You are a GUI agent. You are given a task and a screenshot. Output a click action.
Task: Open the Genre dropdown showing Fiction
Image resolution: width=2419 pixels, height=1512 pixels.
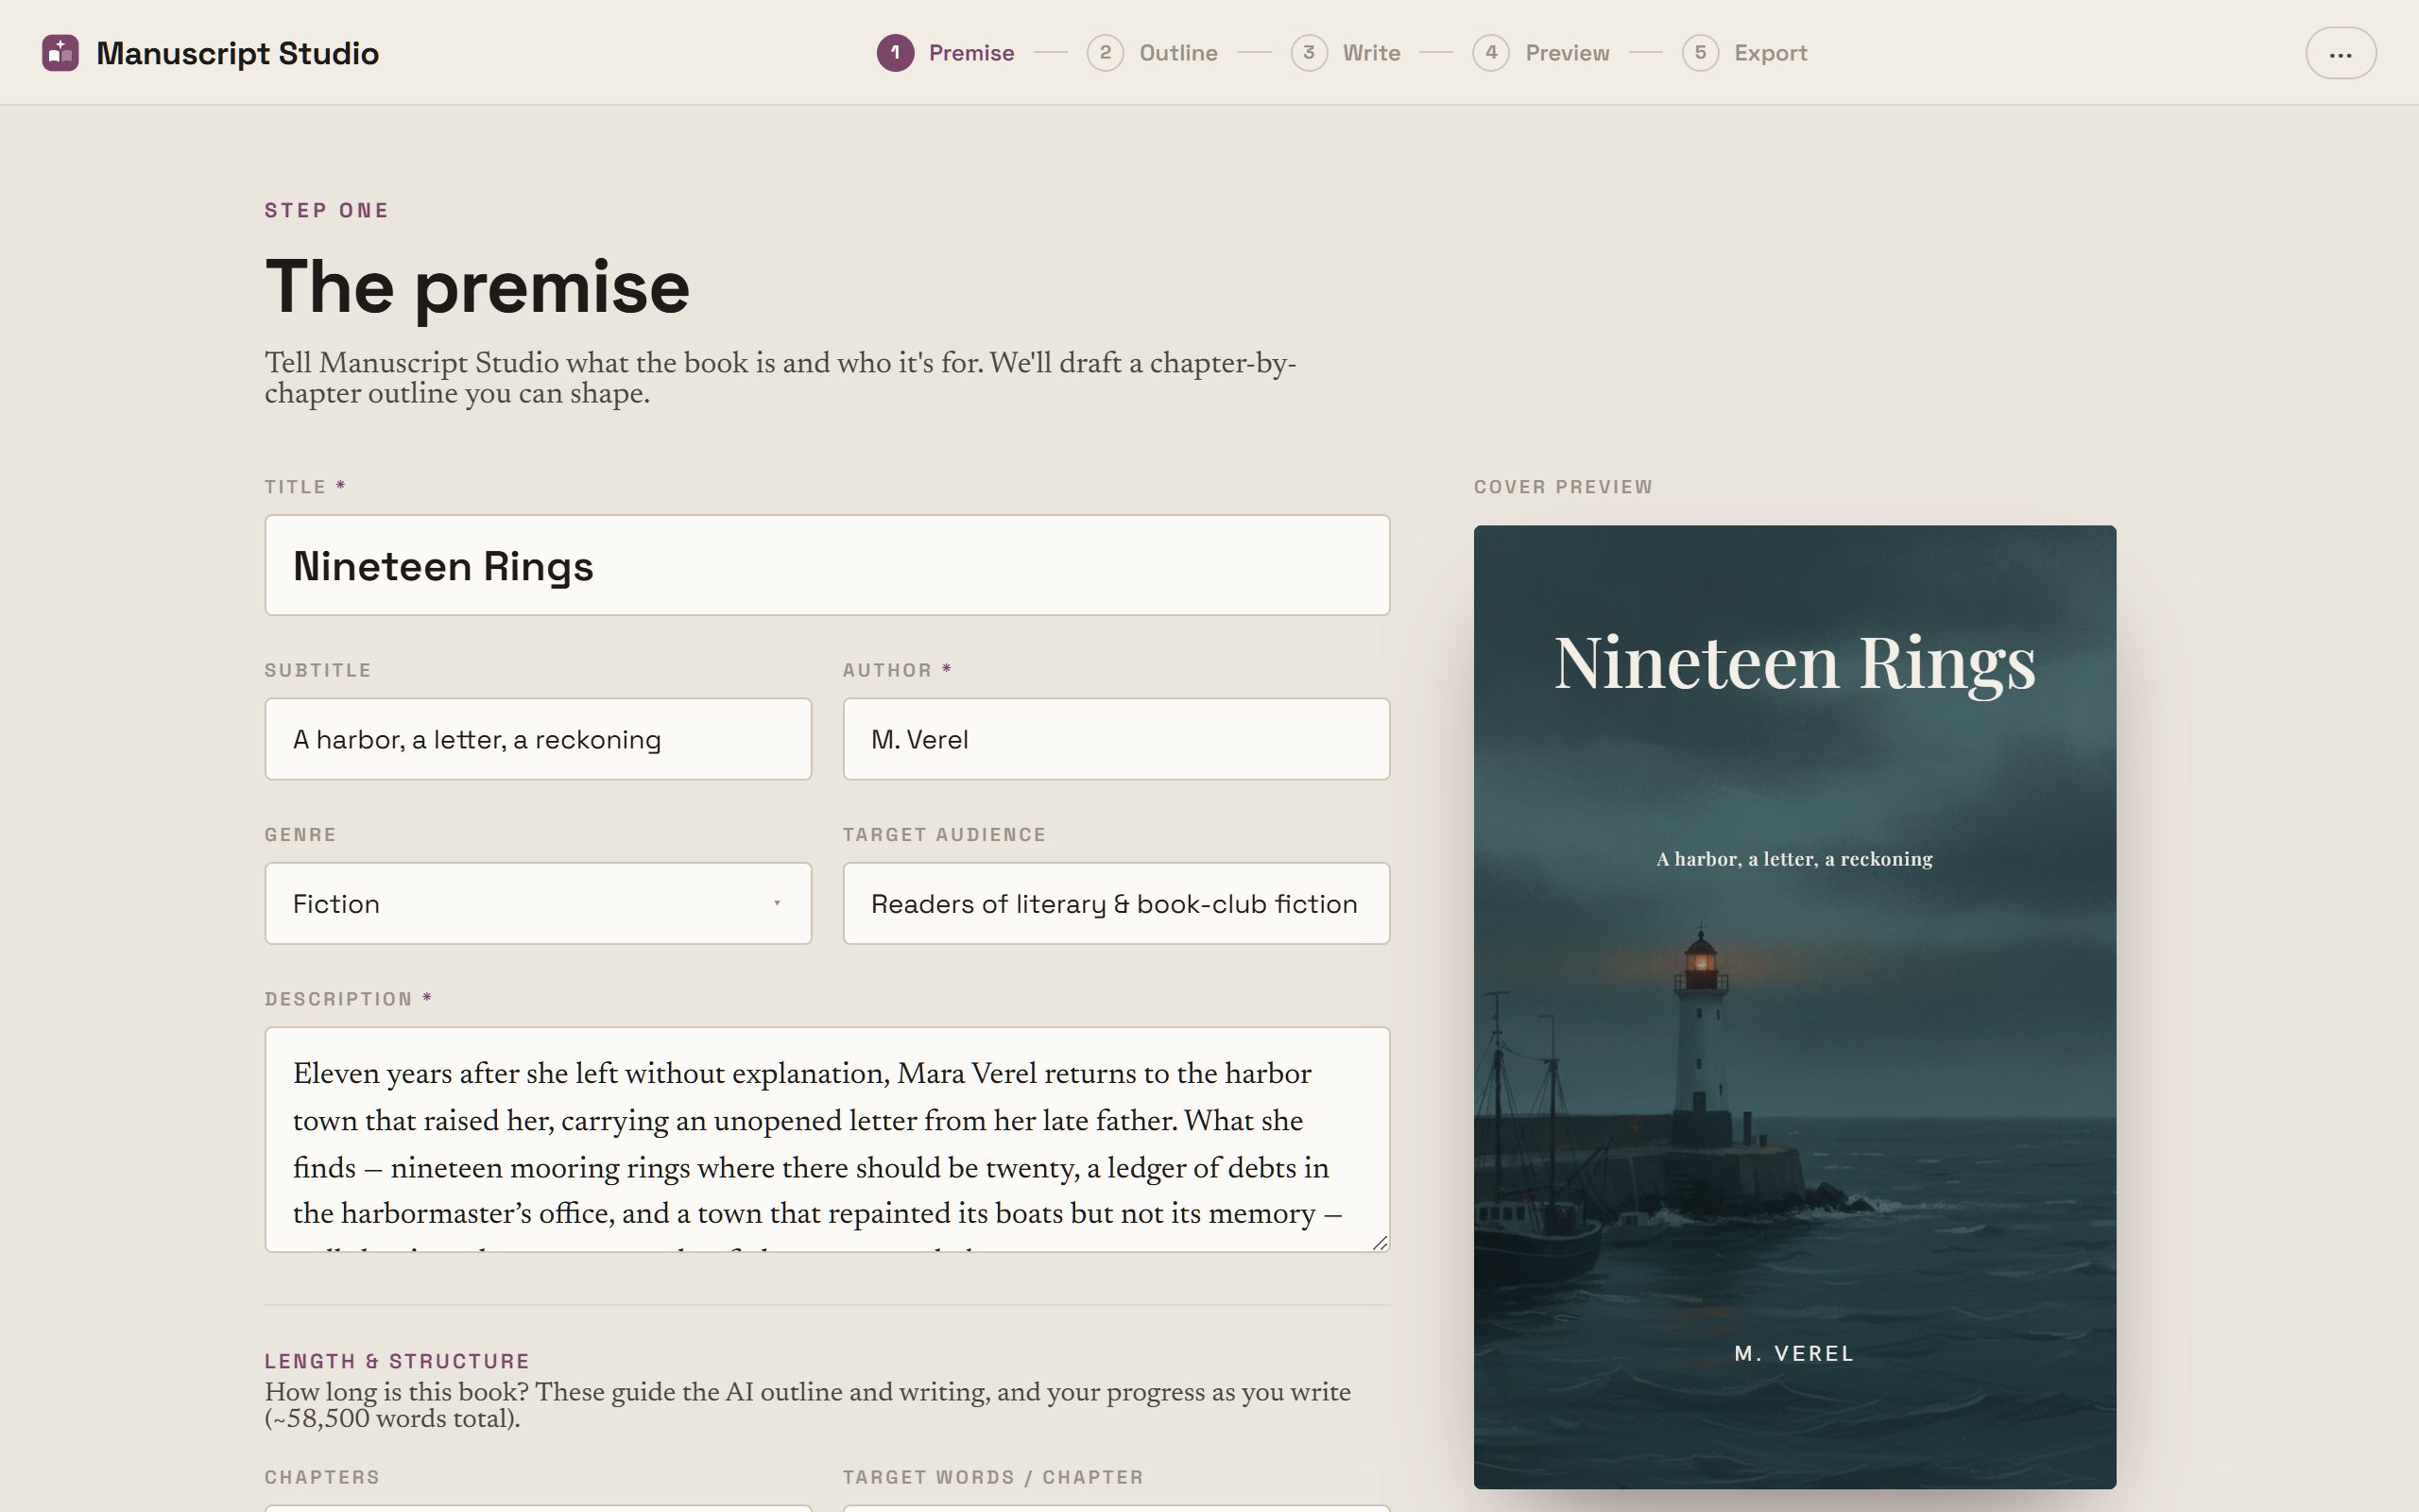coord(538,903)
